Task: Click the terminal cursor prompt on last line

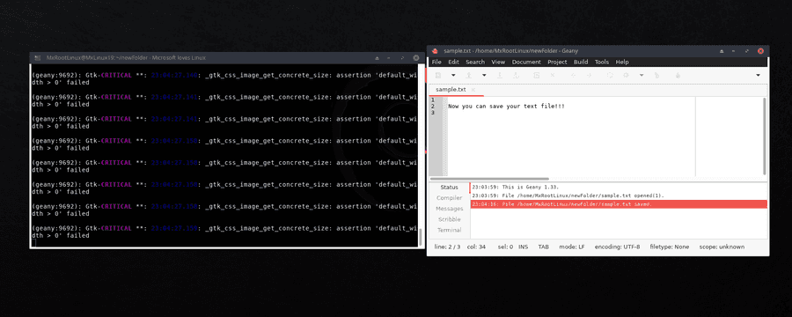Action: point(33,243)
